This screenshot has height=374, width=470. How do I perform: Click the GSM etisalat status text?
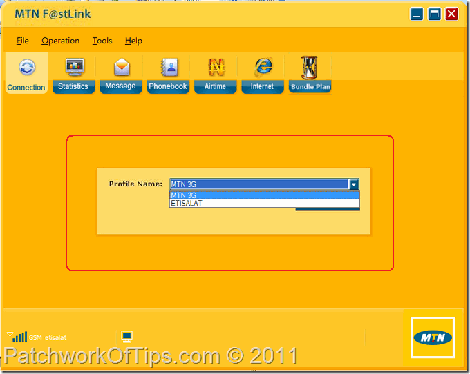click(x=48, y=338)
